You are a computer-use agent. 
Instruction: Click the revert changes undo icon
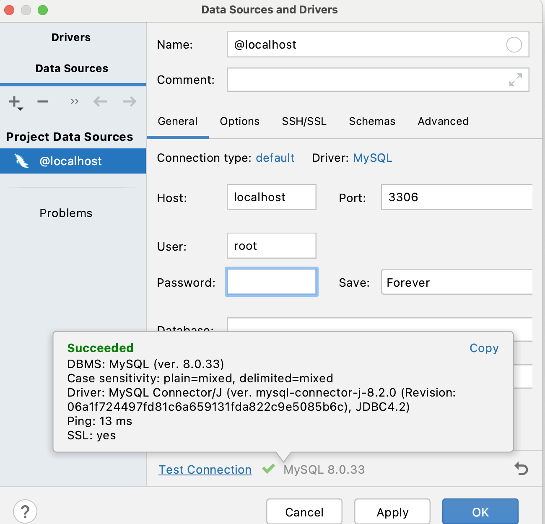(521, 469)
